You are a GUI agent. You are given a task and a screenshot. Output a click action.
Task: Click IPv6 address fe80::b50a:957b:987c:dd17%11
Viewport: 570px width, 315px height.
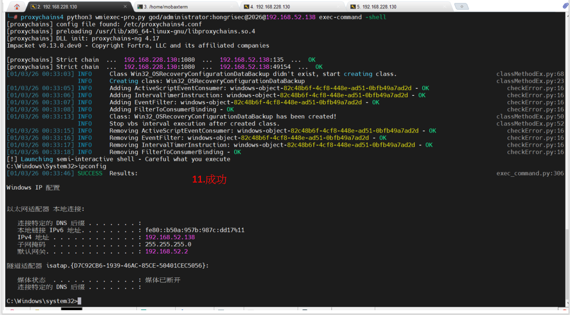coord(195,230)
